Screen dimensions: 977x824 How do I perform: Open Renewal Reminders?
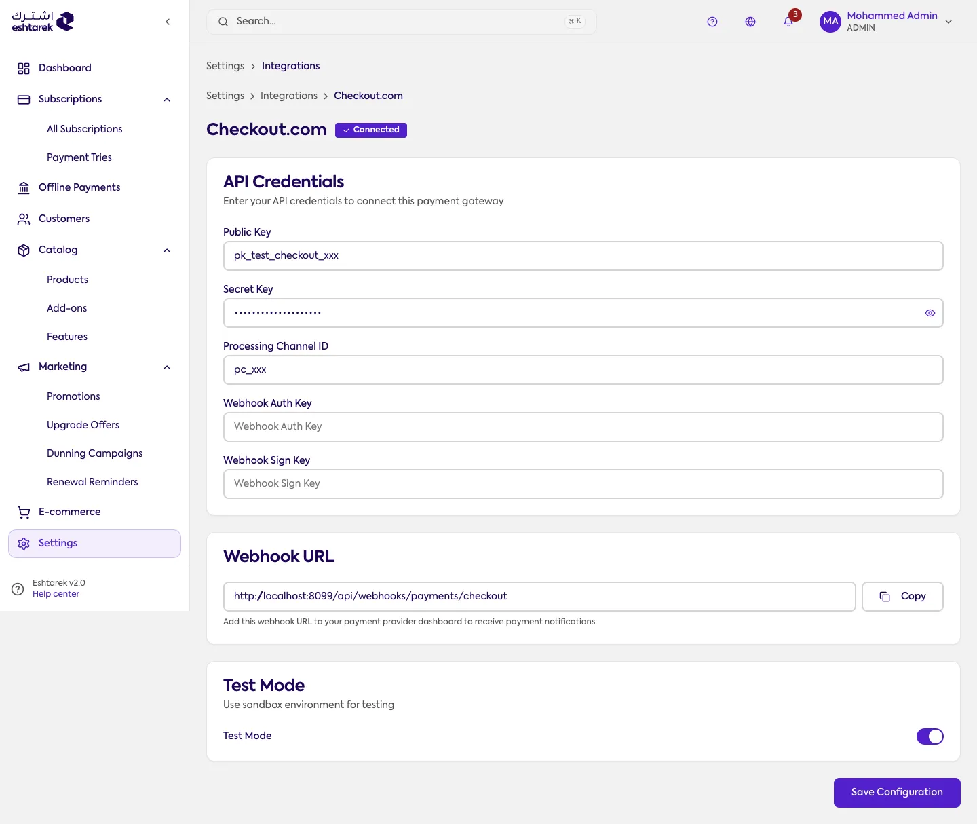pyautogui.click(x=92, y=482)
